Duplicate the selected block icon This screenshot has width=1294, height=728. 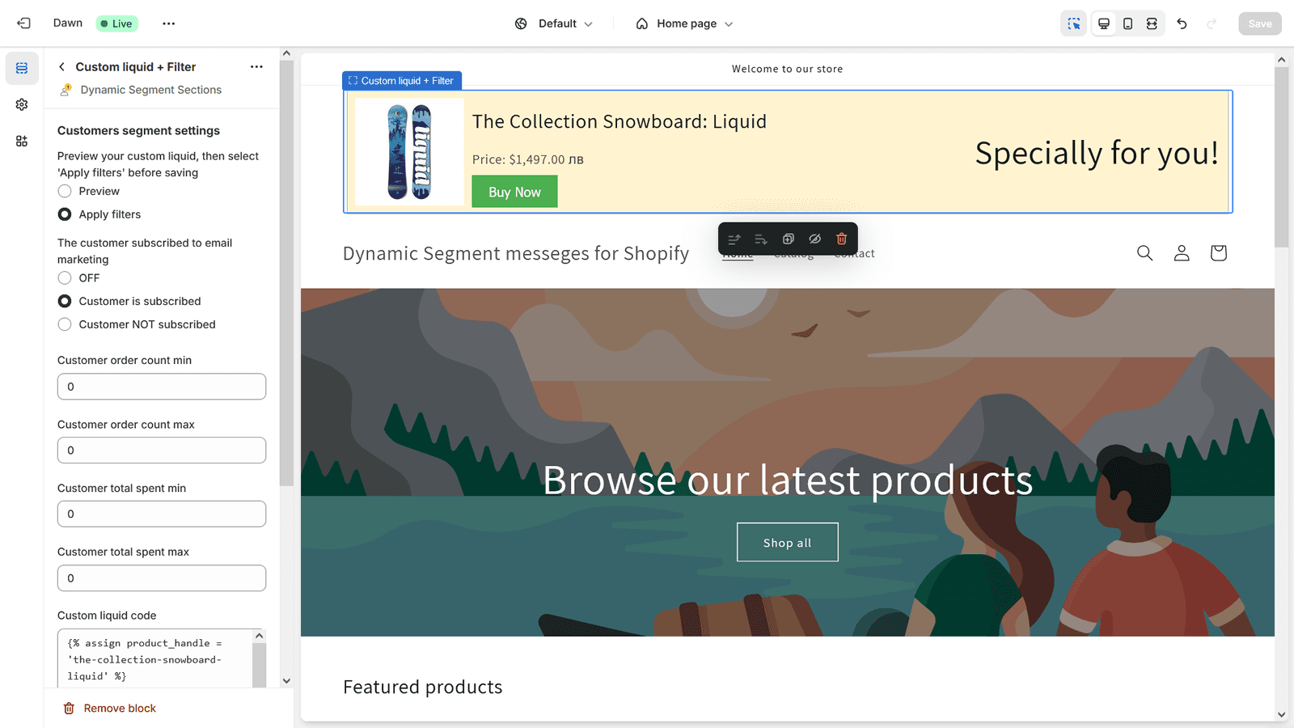788,239
